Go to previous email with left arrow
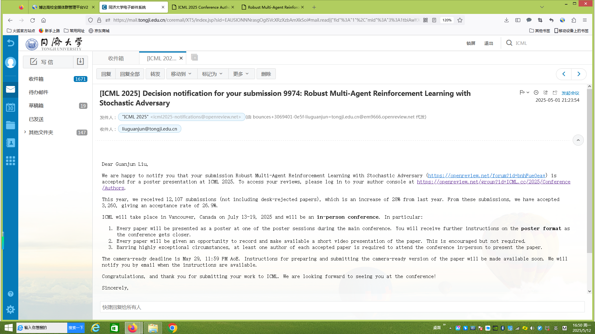Viewport: 595px width, 334px height. tap(564, 74)
